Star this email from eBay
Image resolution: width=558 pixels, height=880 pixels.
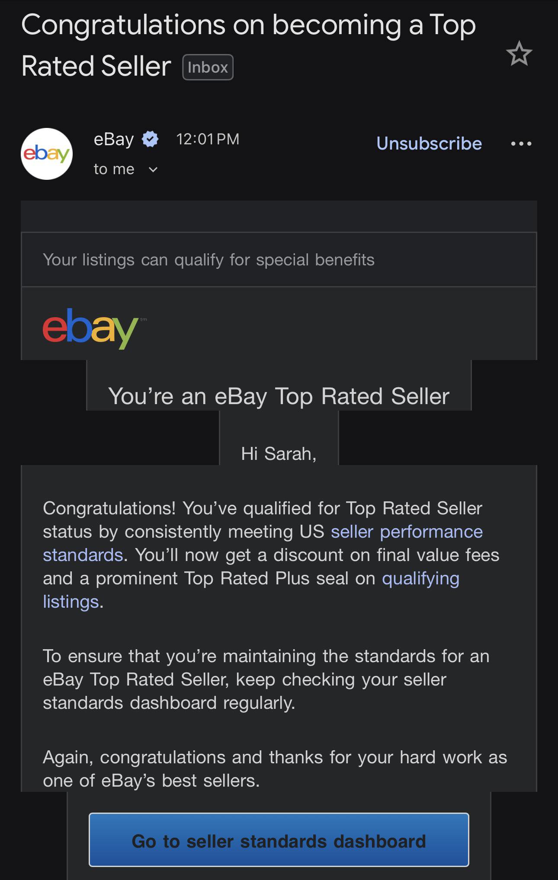pyautogui.click(x=519, y=54)
